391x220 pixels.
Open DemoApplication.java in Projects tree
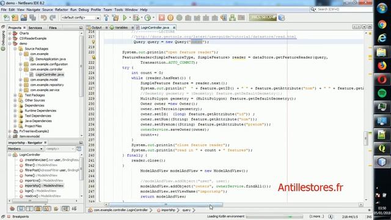pyautogui.click(x=51, y=59)
